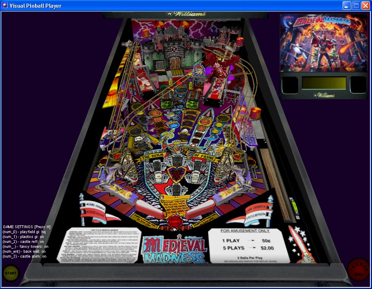Click the castle gate on the playfield
Viewport: 372px width, 289px height.
click(175, 63)
